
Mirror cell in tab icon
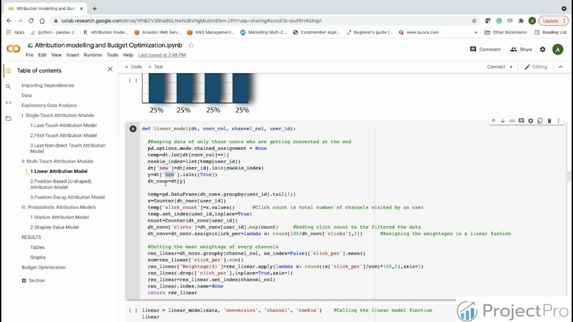pos(540,121)
